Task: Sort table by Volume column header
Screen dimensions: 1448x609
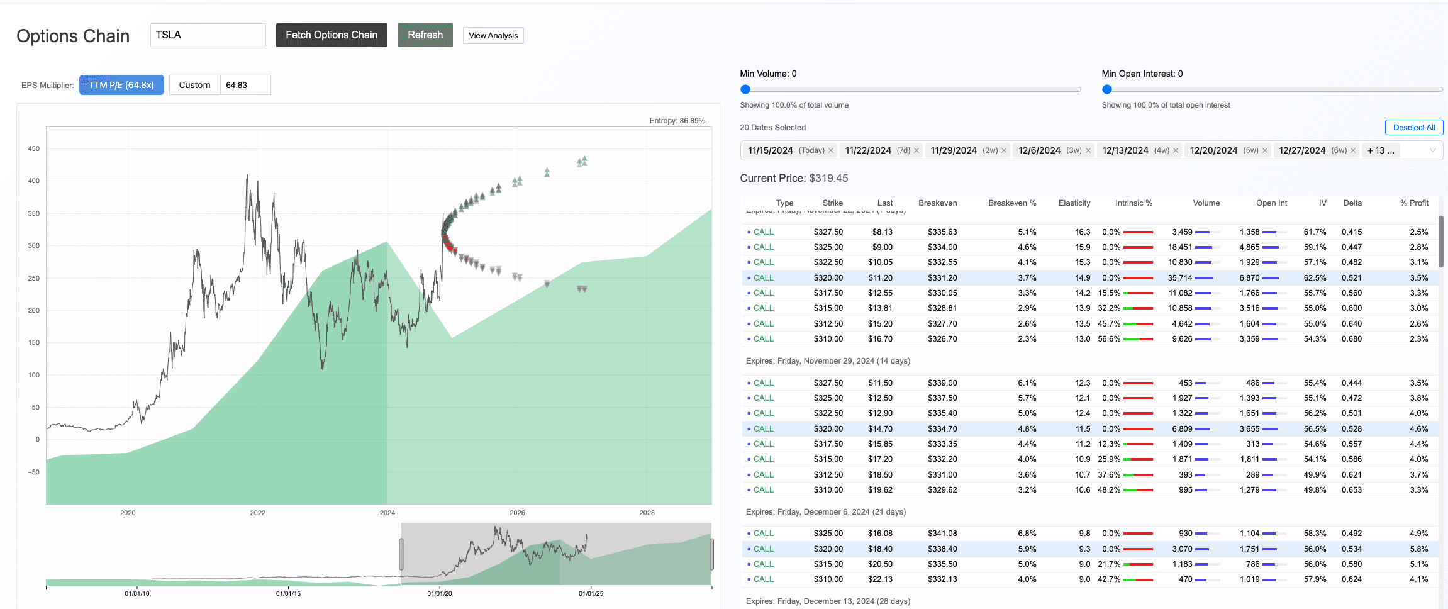Action: 1206,203
